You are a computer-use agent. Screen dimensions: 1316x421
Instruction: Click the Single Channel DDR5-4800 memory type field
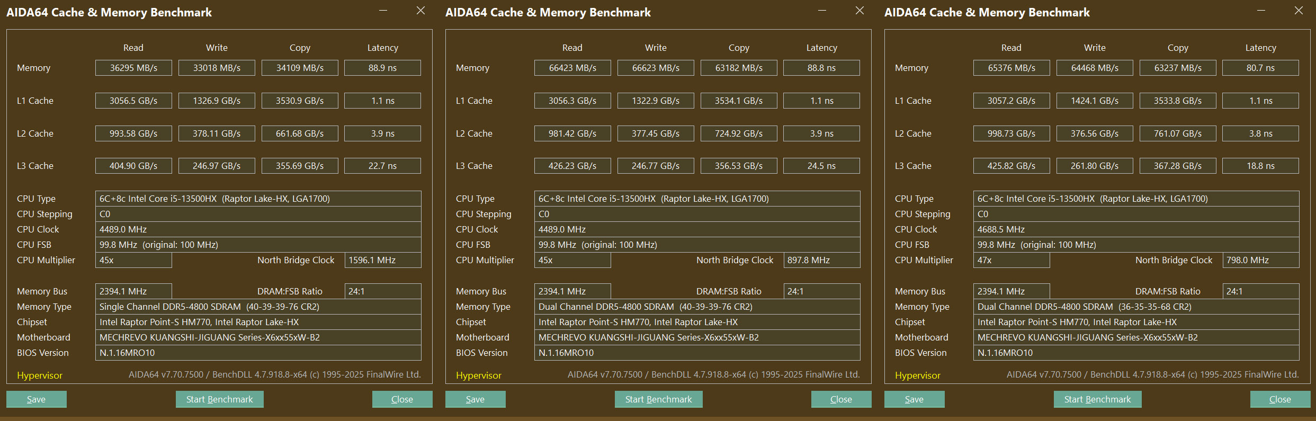(258, 307)
